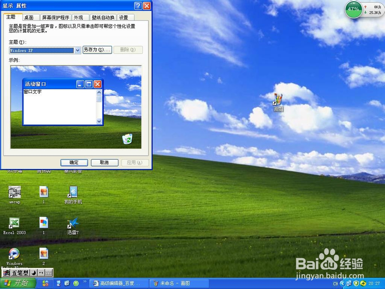The image size is (385, 289).
Task: Open the soft keyboard from IME bar
Action: (x=49, y=272)
